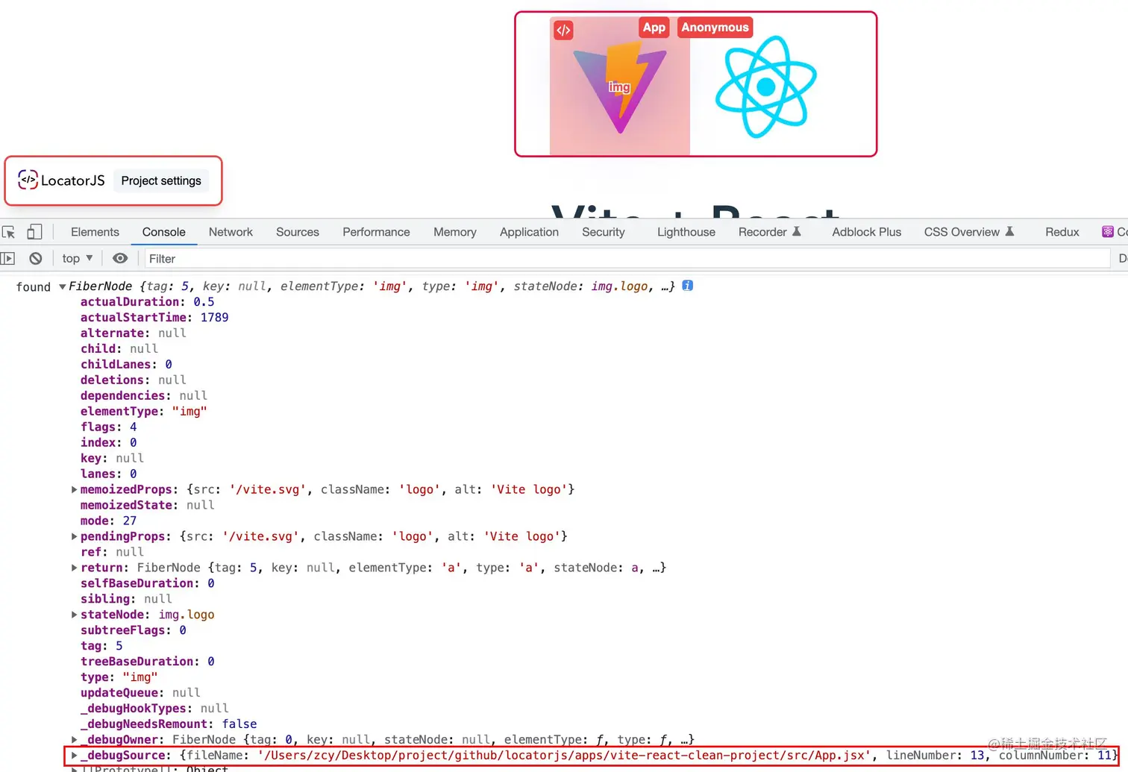The image size is (1128, 772).
Task: Click the CSS Overview flask icon
Action: point(1009,231)
